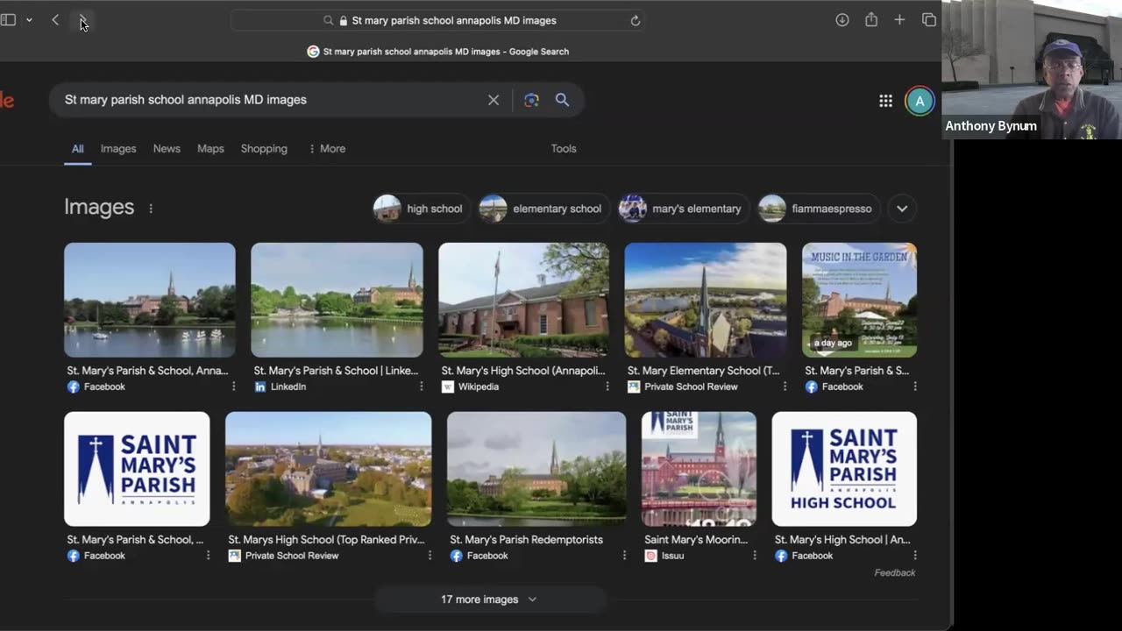Click the Google search input field

pyautogui.click(x=272, y=100)
